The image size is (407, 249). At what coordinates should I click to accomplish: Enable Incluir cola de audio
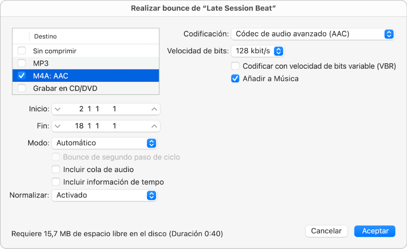56,169
